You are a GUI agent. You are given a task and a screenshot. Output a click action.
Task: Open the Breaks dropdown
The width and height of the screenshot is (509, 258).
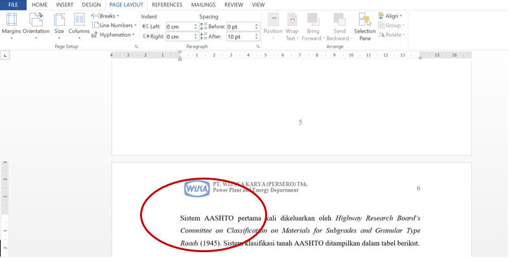[106, 16]
